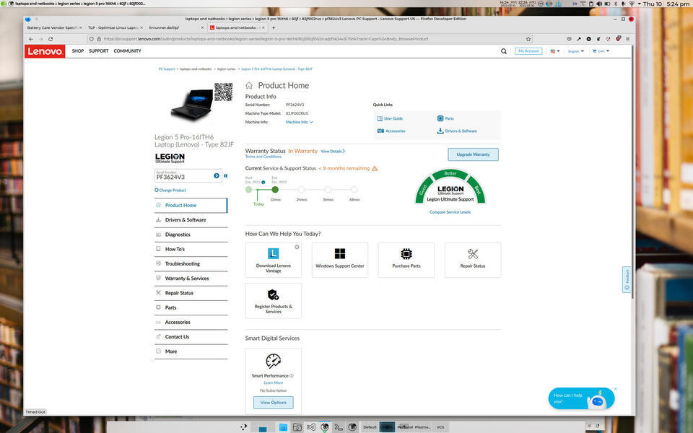Open the file manager from the taskbar
693x433 pixels.
283,427
